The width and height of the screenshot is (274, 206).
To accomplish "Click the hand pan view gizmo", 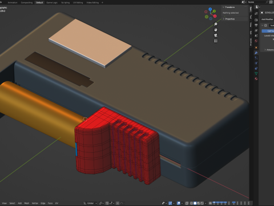I will pyautogui.click(x=216, y=30).
